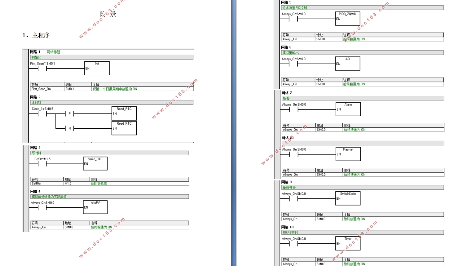Click the 进水流量PID控制 comment bar
This screenshot has height=266, width=467.
coord(362,8)
